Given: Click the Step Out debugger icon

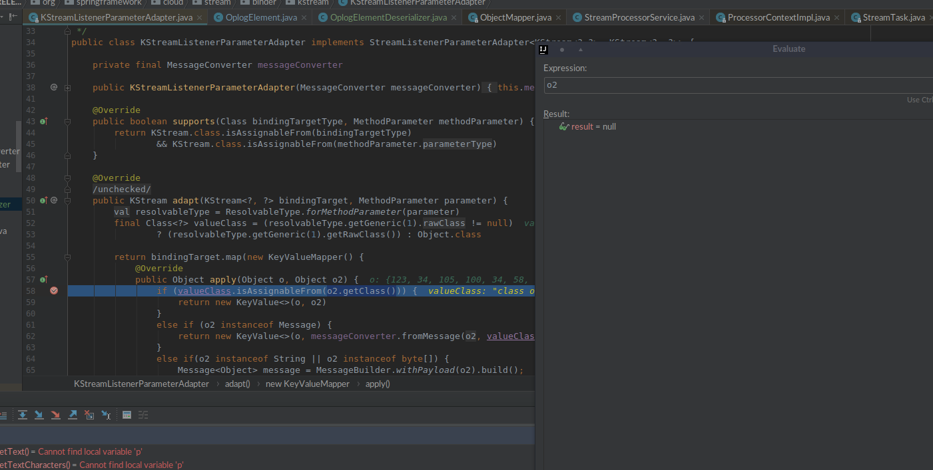Looking at the screenshot, I should click(73, 415).
